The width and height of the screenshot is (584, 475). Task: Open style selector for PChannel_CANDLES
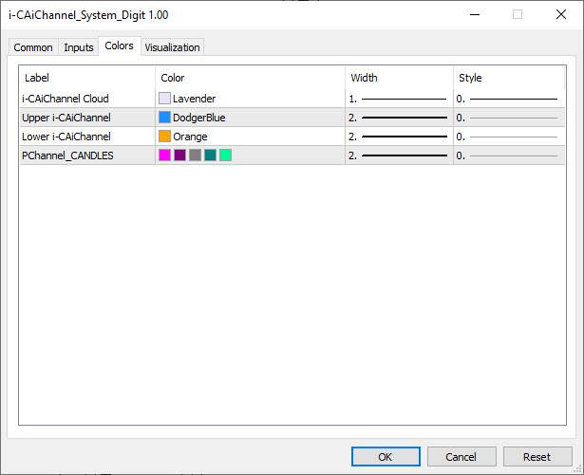pos(509,155)
